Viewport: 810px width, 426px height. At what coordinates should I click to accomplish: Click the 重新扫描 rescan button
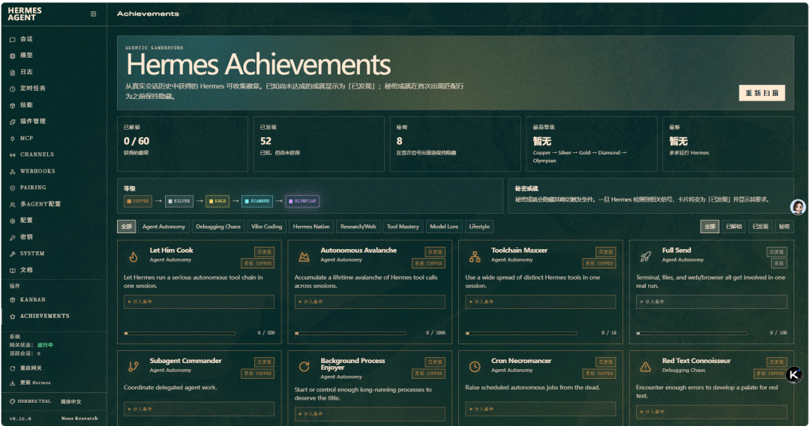[762, 93]
